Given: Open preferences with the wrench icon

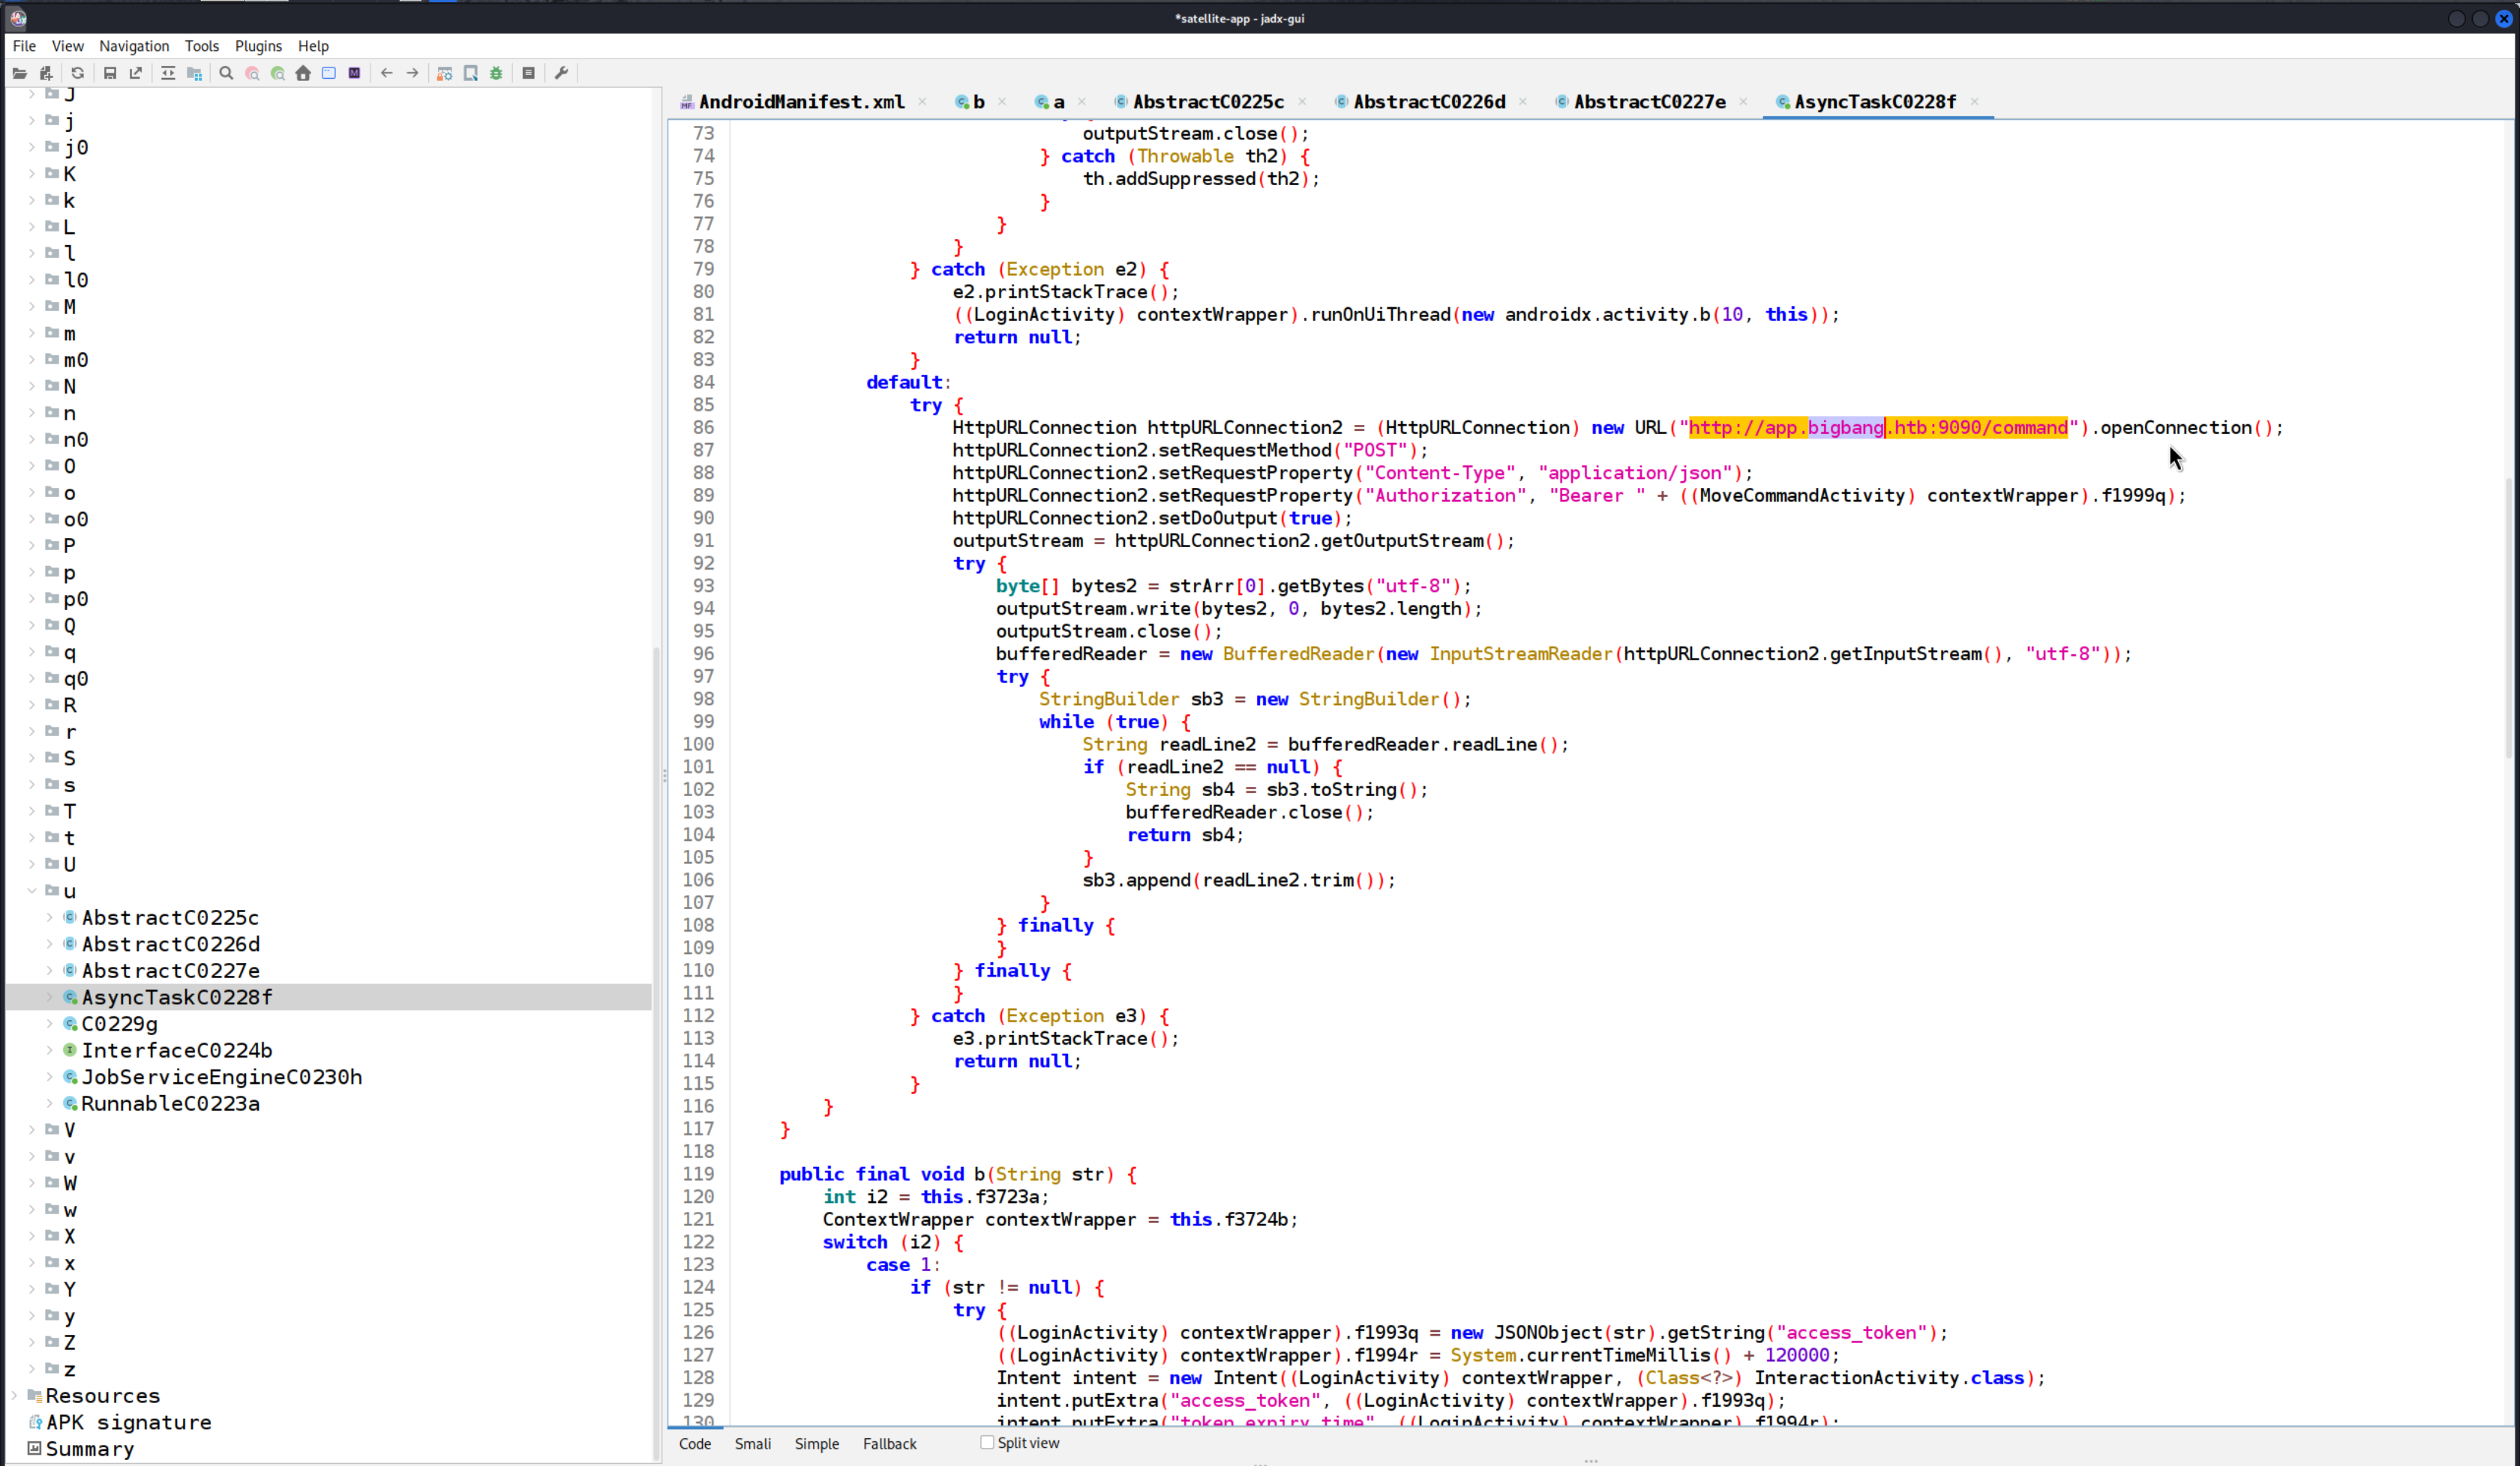Looking at the screenshot, I should tap(561, 73).
